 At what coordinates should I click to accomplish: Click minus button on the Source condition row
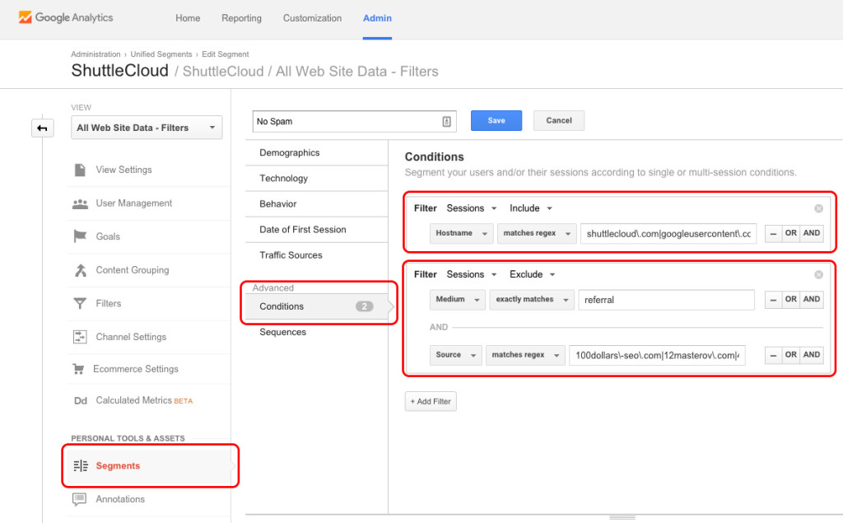pos(773,355)
